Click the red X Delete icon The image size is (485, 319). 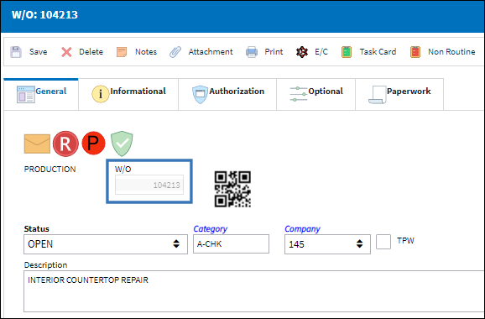[x=66, y=52]
